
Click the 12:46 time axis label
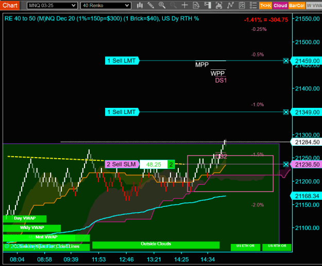pos(126,259)
